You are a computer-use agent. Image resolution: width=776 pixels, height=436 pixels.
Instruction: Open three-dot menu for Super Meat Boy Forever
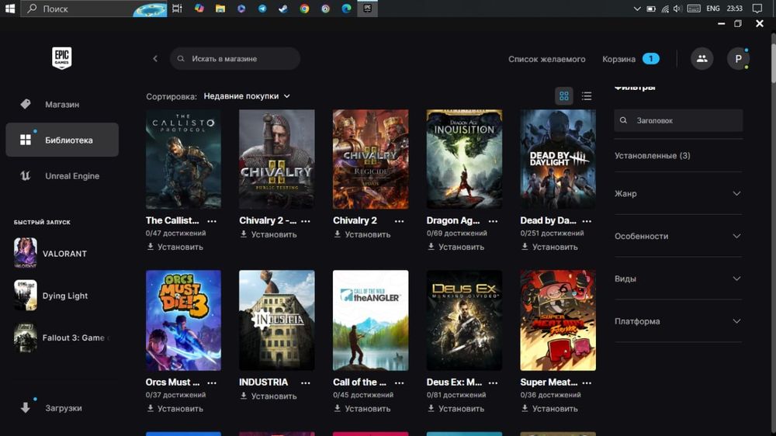click(x=587, y=382)
